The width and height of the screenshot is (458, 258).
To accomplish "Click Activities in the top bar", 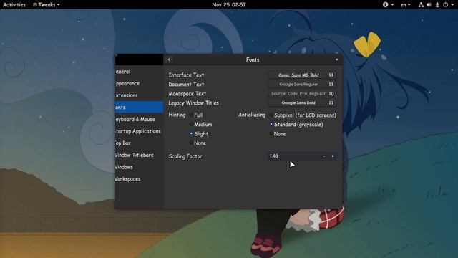I will tap(14, 5).
